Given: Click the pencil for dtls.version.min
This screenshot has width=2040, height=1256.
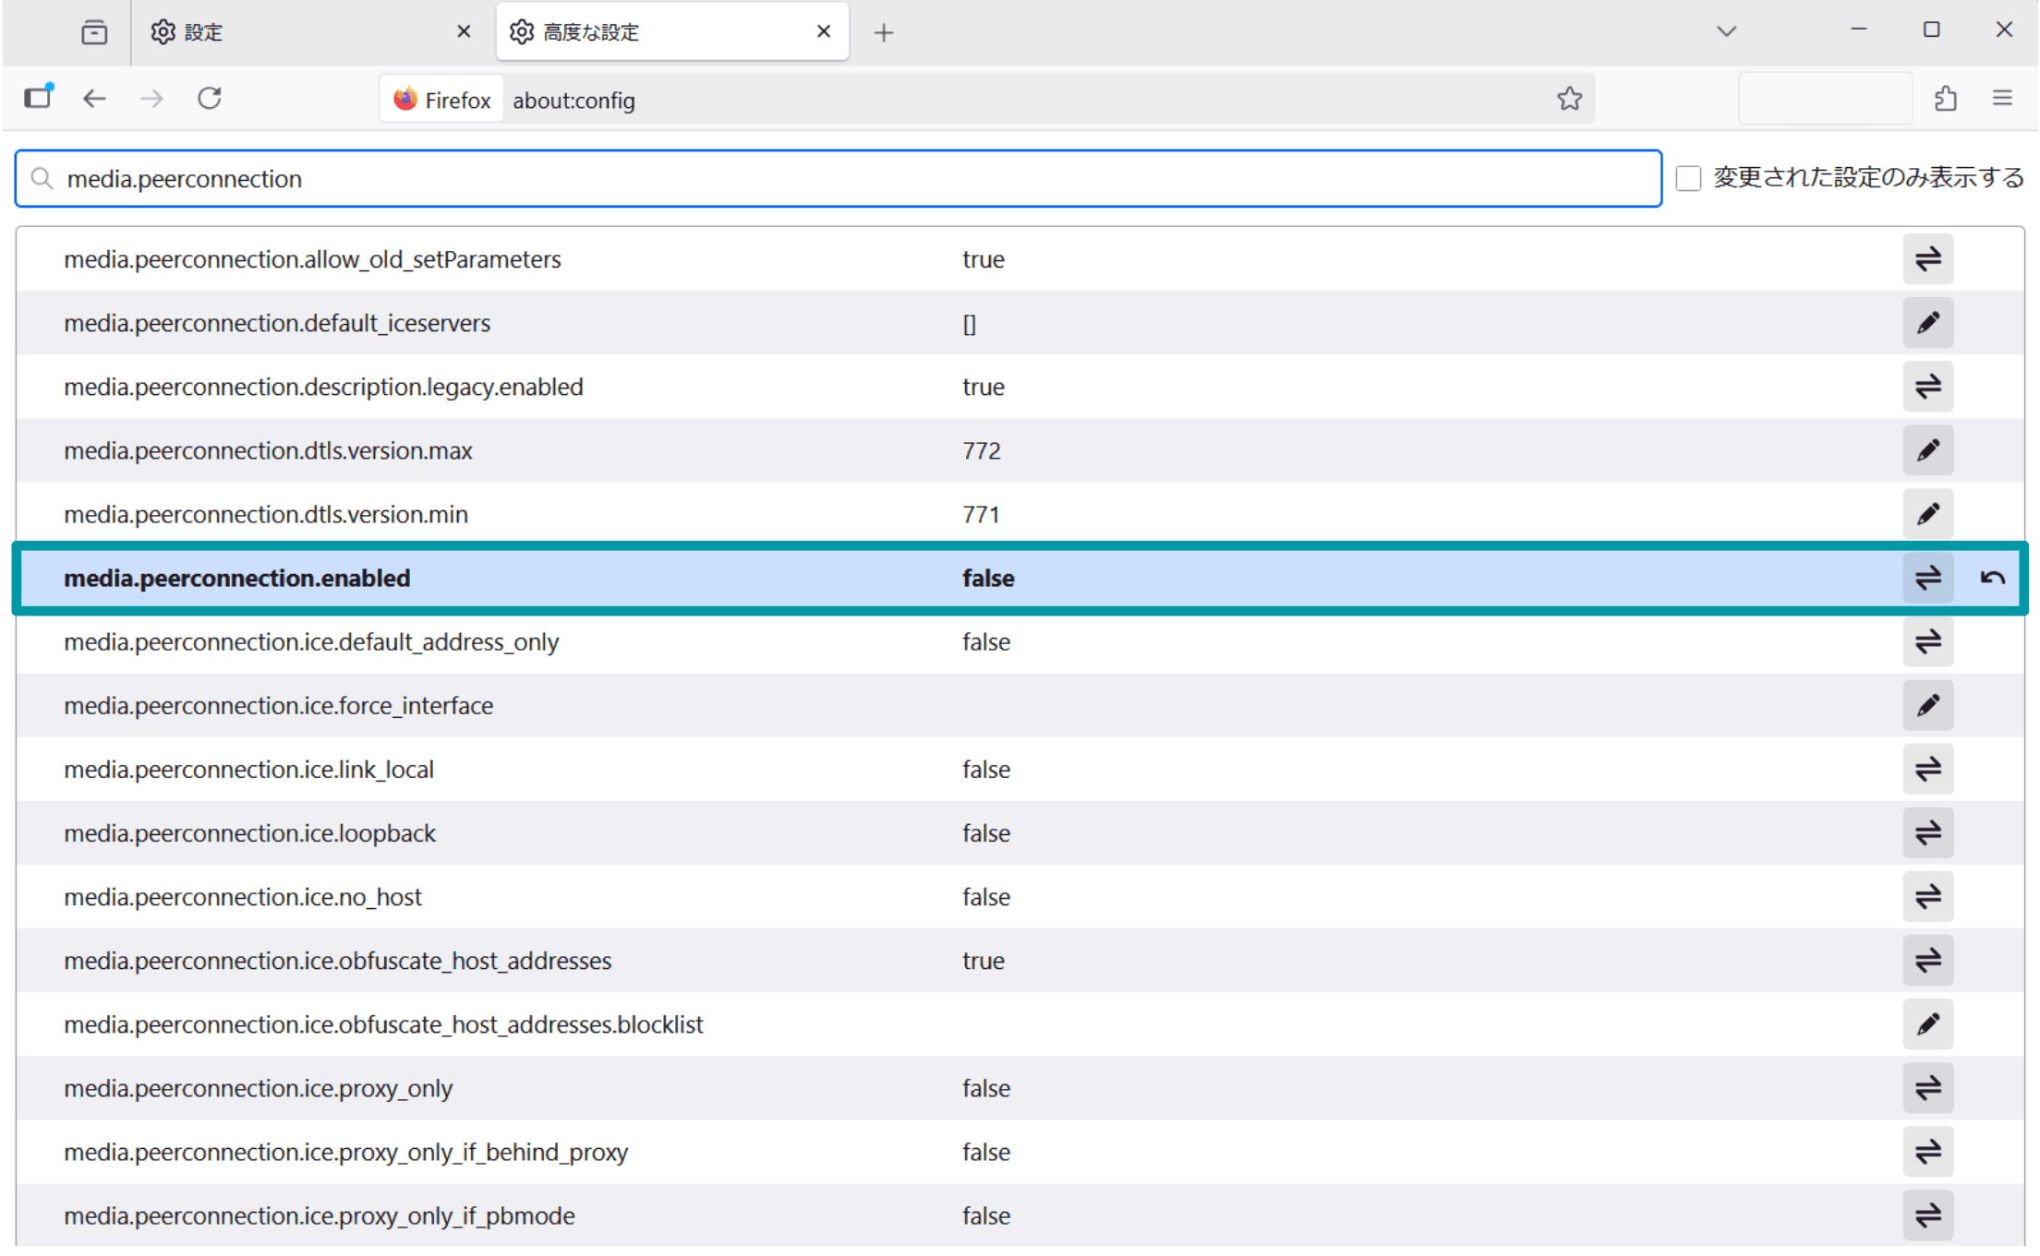Looking at the screenshot, I should pos(1927,514).
